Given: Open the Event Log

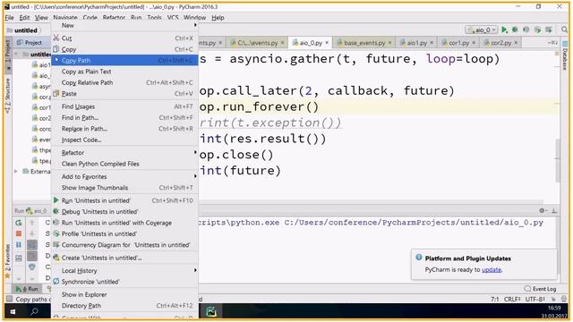Looking at the screenshot, I should 540,289.
